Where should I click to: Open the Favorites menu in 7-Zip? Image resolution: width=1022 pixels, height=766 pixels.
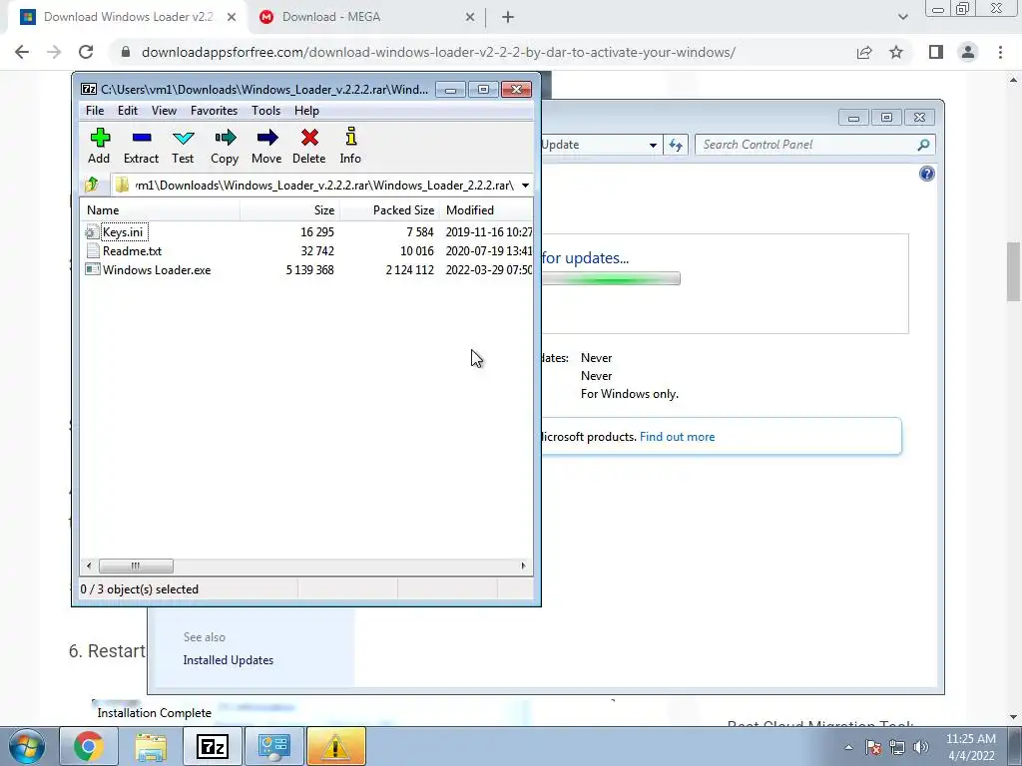tap(214, 111)
